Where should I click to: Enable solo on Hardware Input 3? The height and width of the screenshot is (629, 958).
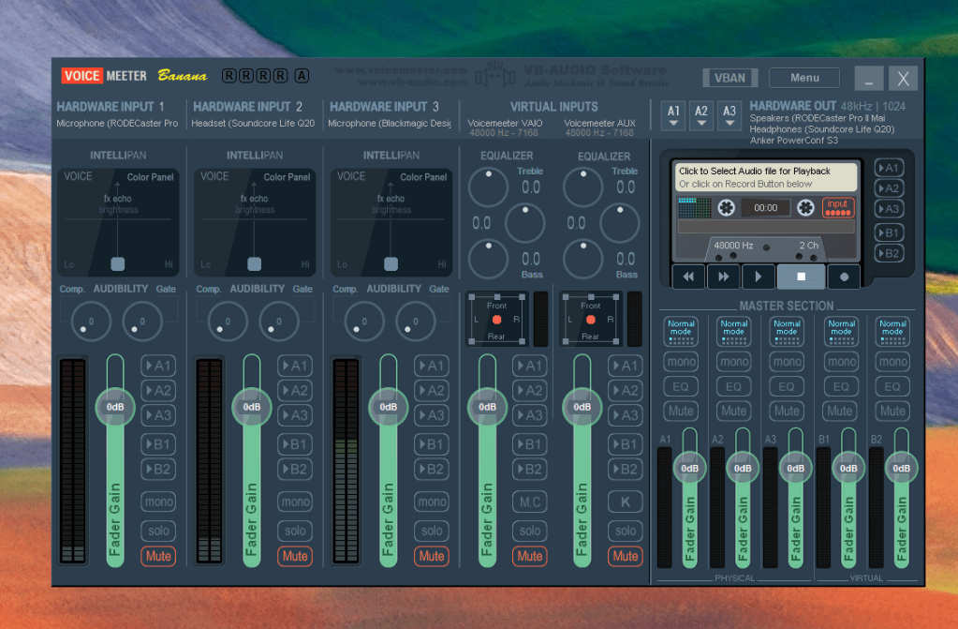432,531
